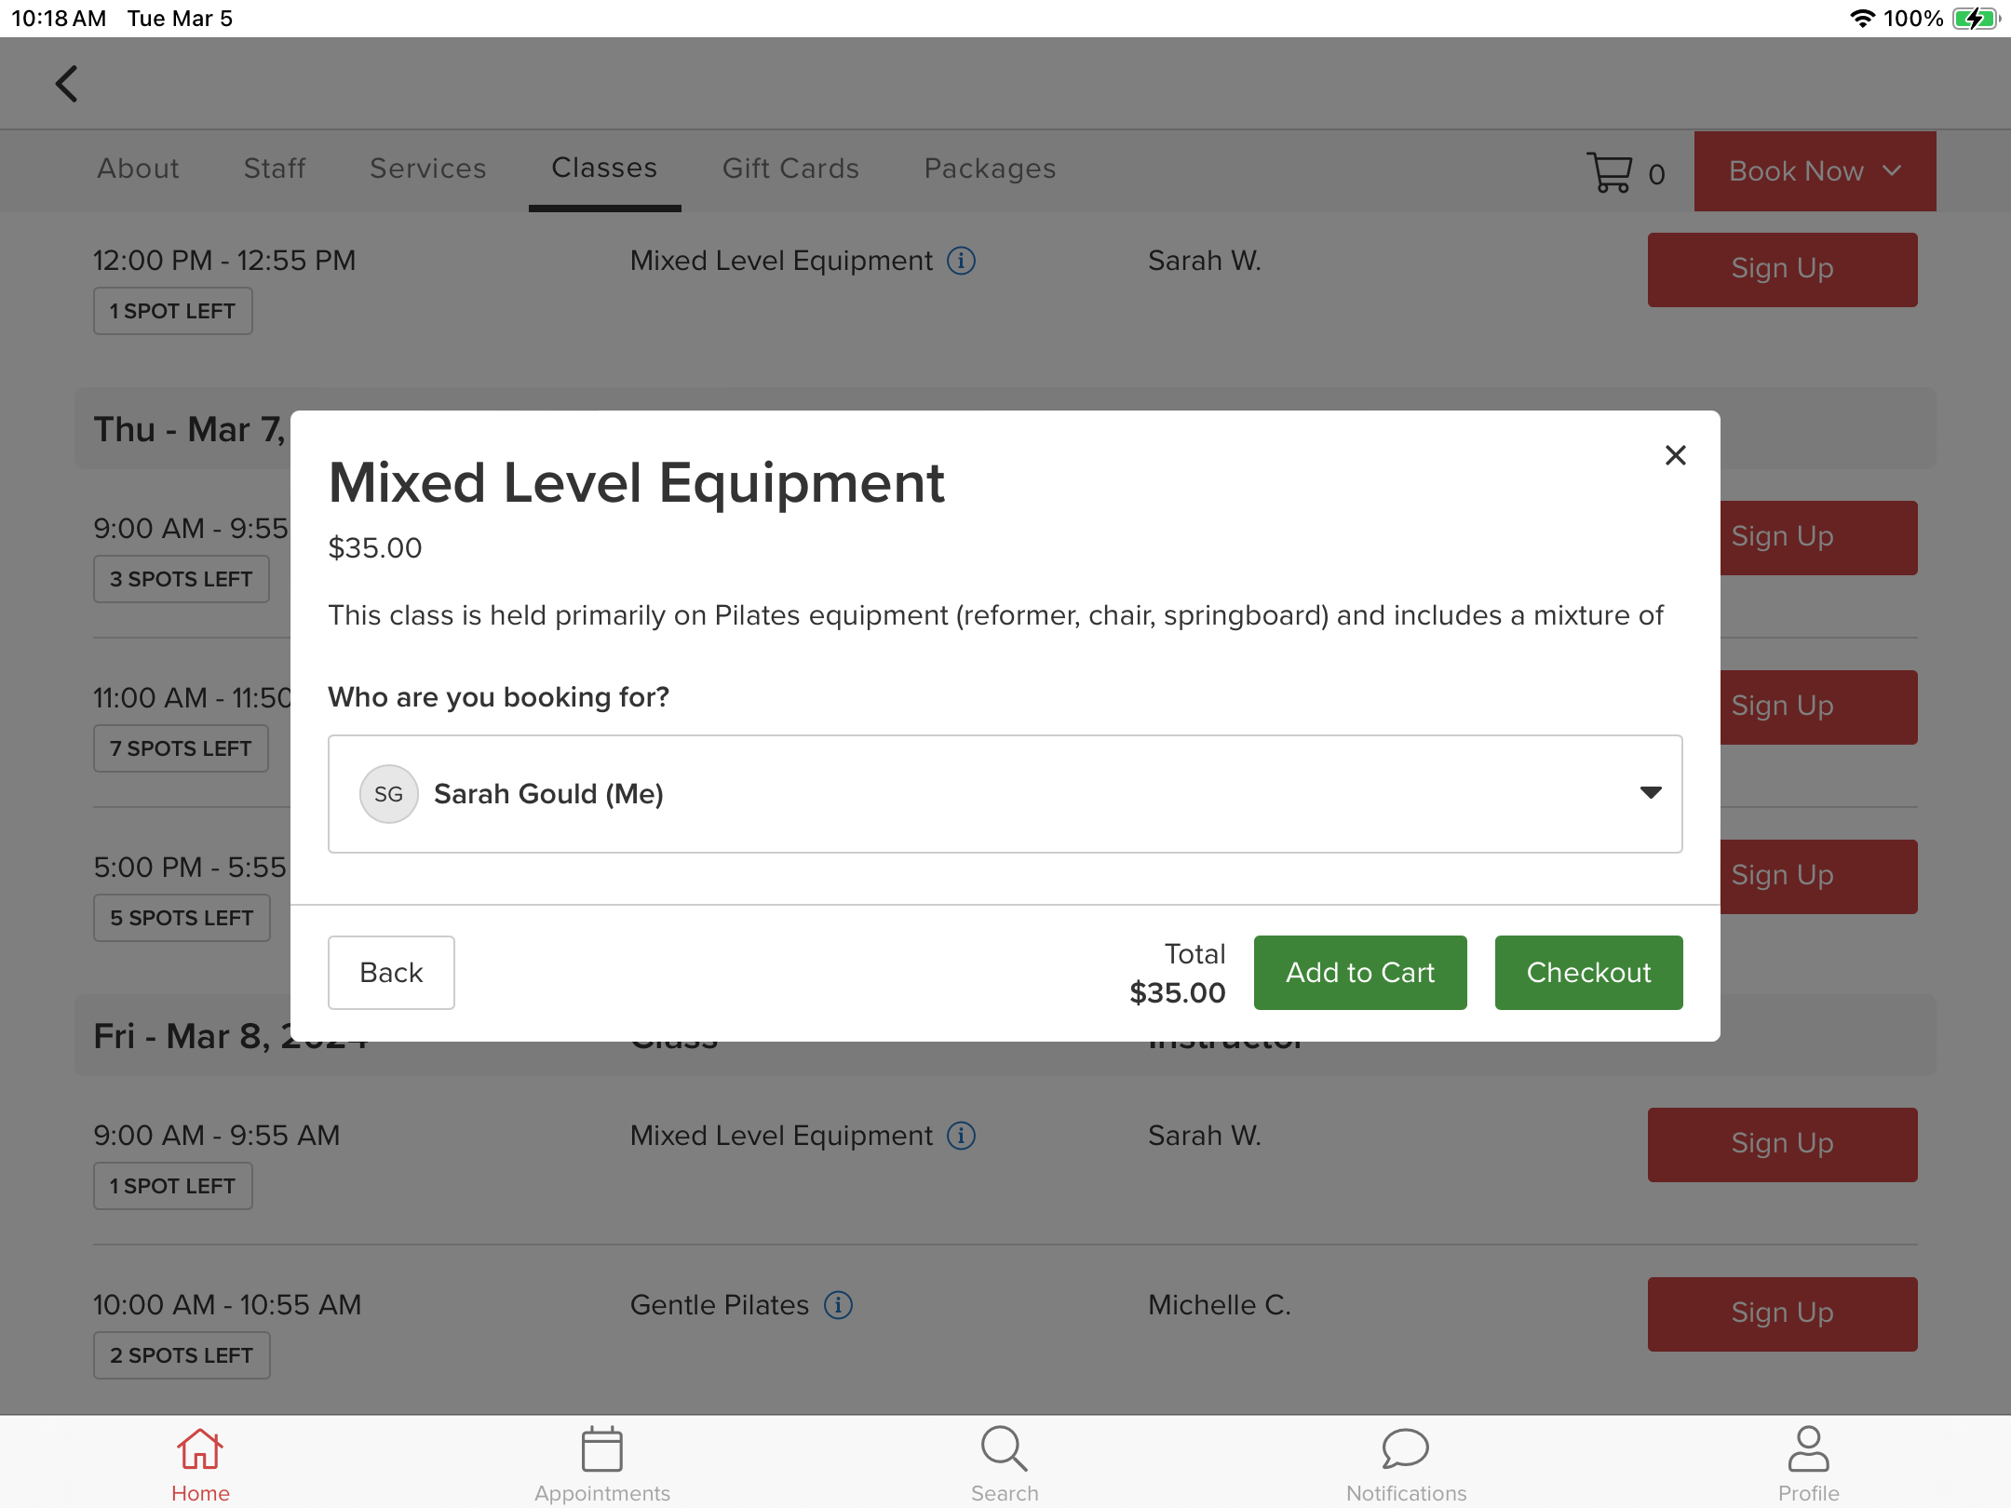The height and width of the screenshot is (1508, 2011).
Task: Click the Back button in dialog
Action: (x=391, y=973)
